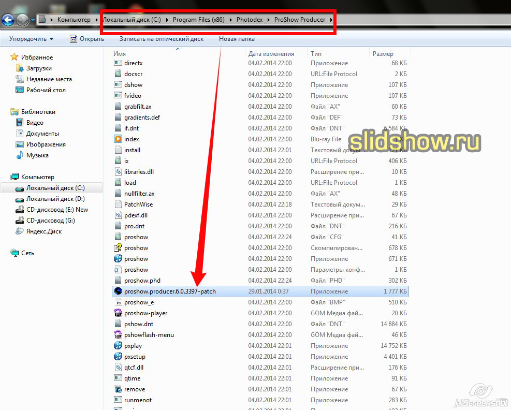This screenshot has height=410, width=511.
Task: Select the pro.dnt file name
Action: click(x=134, y=226)
